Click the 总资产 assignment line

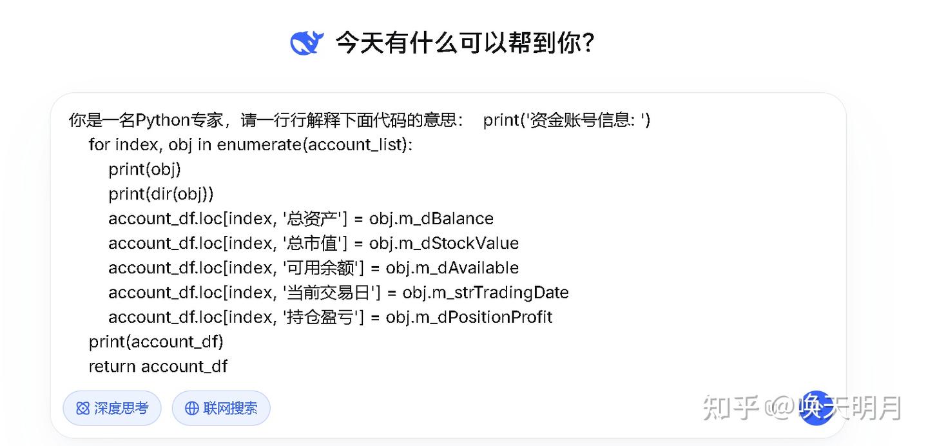point(301,218)
